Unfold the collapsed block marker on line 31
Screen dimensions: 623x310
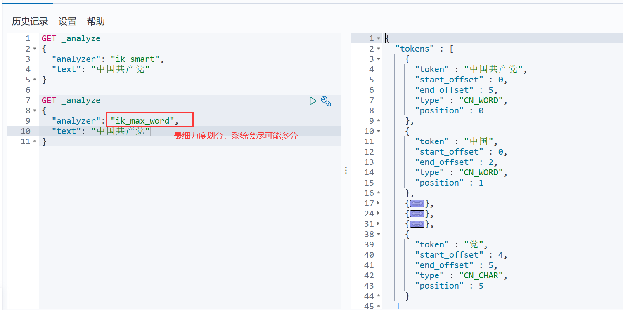417,224
